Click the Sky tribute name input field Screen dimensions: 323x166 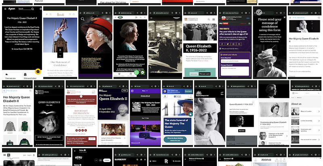pos(235,61)
